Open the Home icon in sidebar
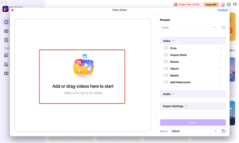 6,22
